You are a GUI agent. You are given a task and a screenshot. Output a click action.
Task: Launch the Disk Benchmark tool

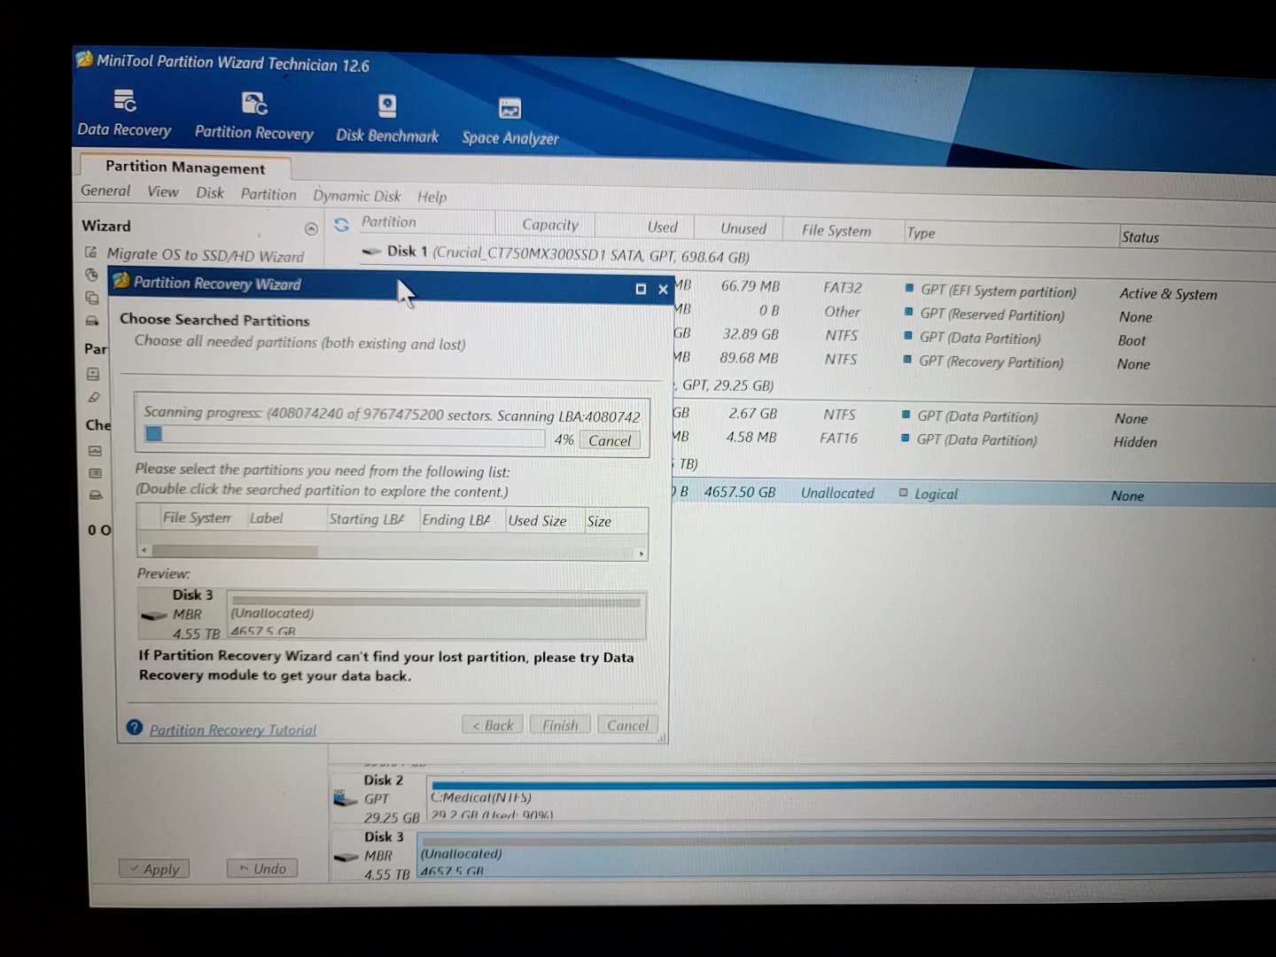(x=387, y=119)
